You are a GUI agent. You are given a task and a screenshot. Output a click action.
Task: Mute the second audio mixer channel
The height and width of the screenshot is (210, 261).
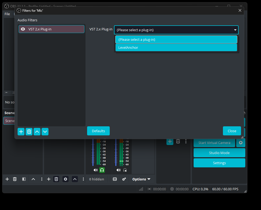tap(118, 170)
